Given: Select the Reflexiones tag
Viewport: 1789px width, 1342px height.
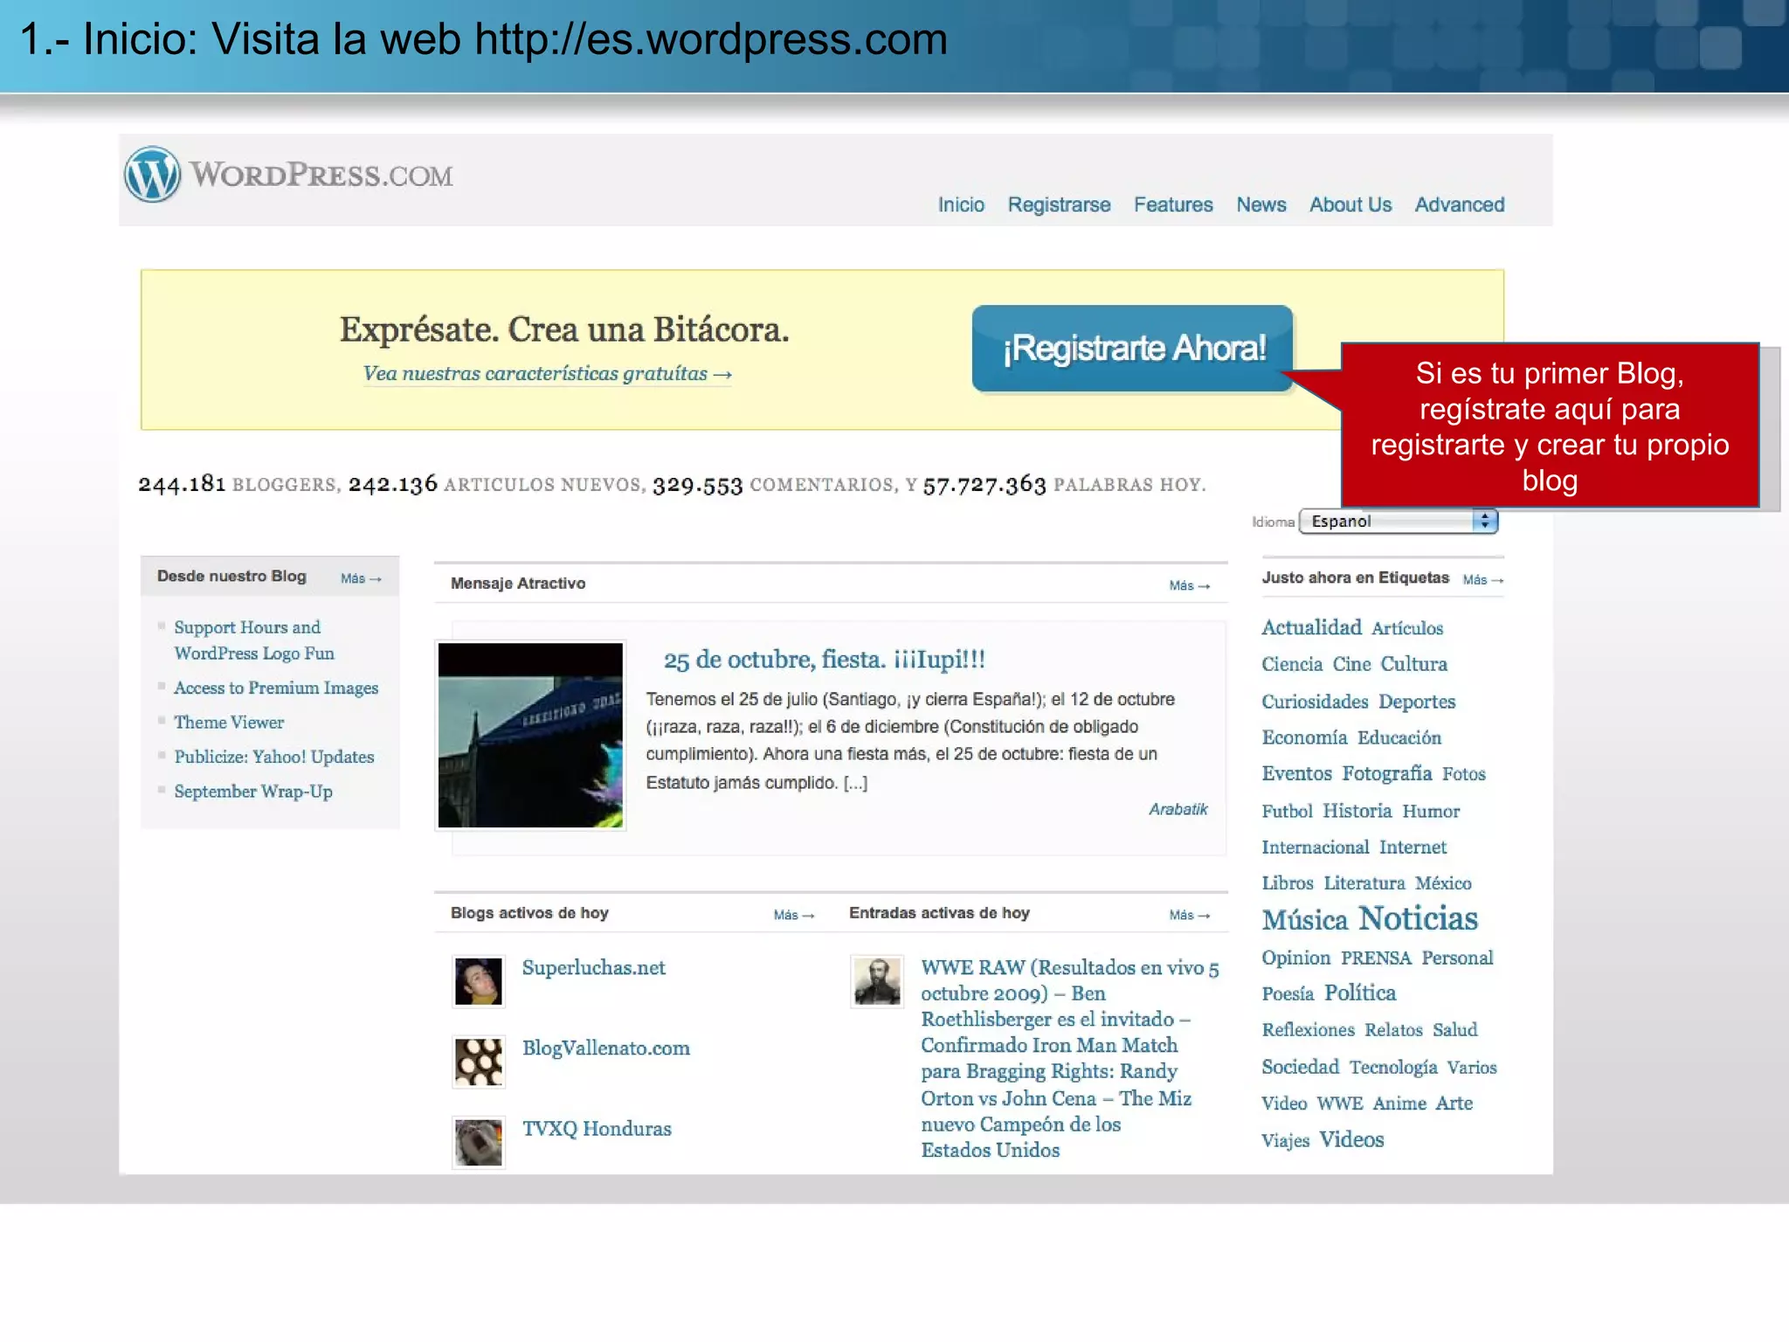Looking at the screenshot, I should tap(1308, 1029).
